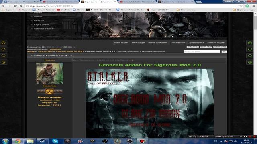Screen dimensions: 257x144
Task: Open the Empire (2013) Steam bookmark
Action: point(160,10)
